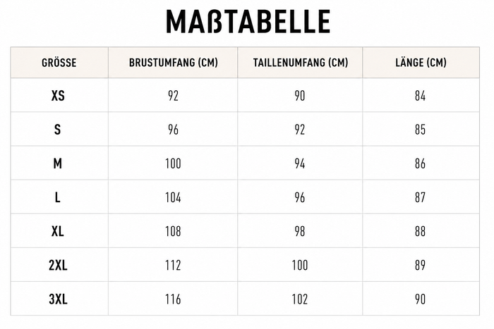Click the 2XL size row label
The width and height of the screenshot is (494, 329).
[x=58, y=266]
